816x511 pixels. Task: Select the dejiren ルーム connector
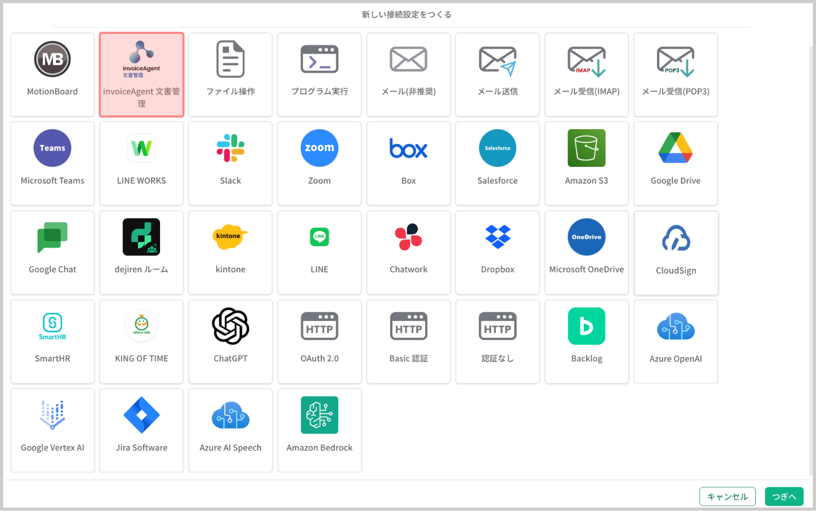point(141,253)
